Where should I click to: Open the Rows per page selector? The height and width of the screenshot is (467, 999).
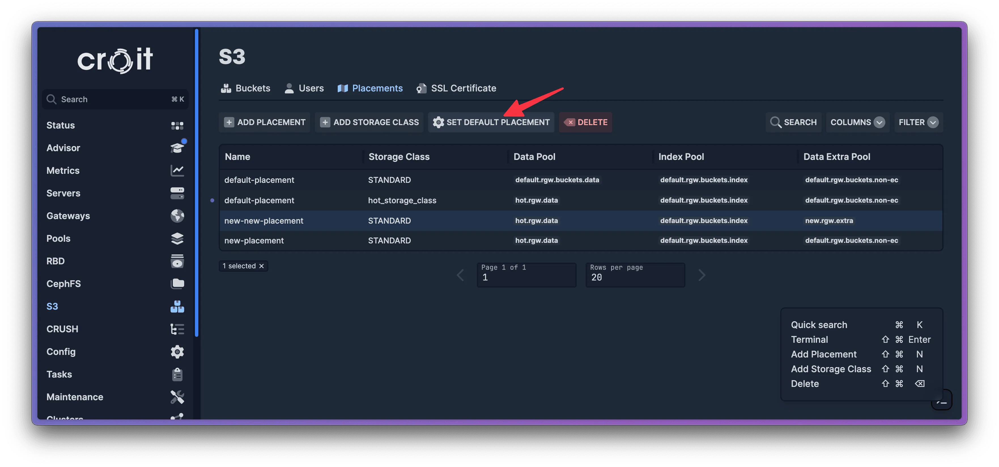point(635,275)
